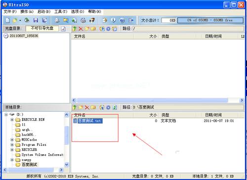Expand the RECYCLER folder node
The height and width of the screenshot is (180, 247).
(12, 150)
